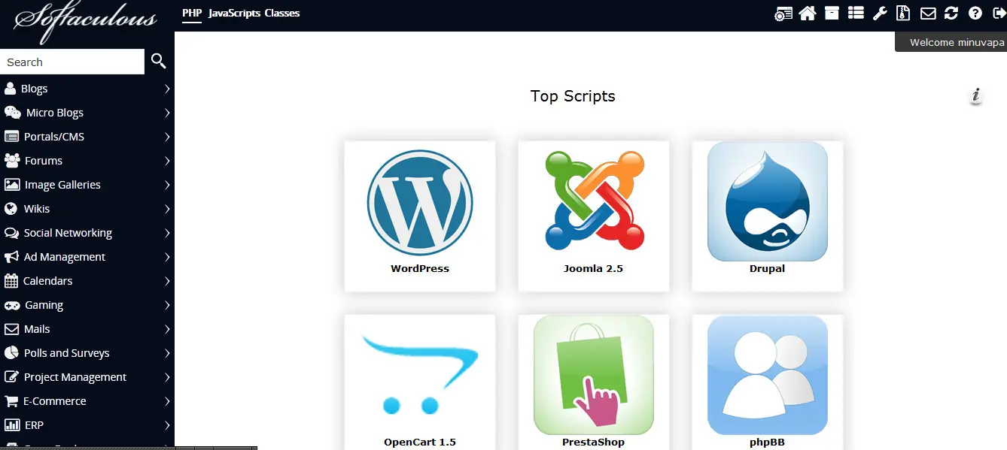Screen dimensions: 1007x450
Task: Click inside the Search field
Action: (x=72, y=62)
